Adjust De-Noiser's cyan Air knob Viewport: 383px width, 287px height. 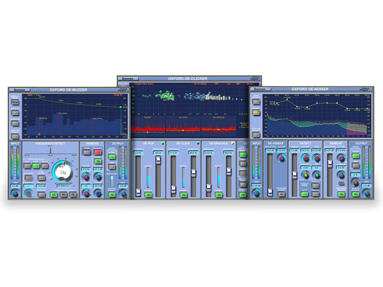pyautogui.click(x=317, y=175)
